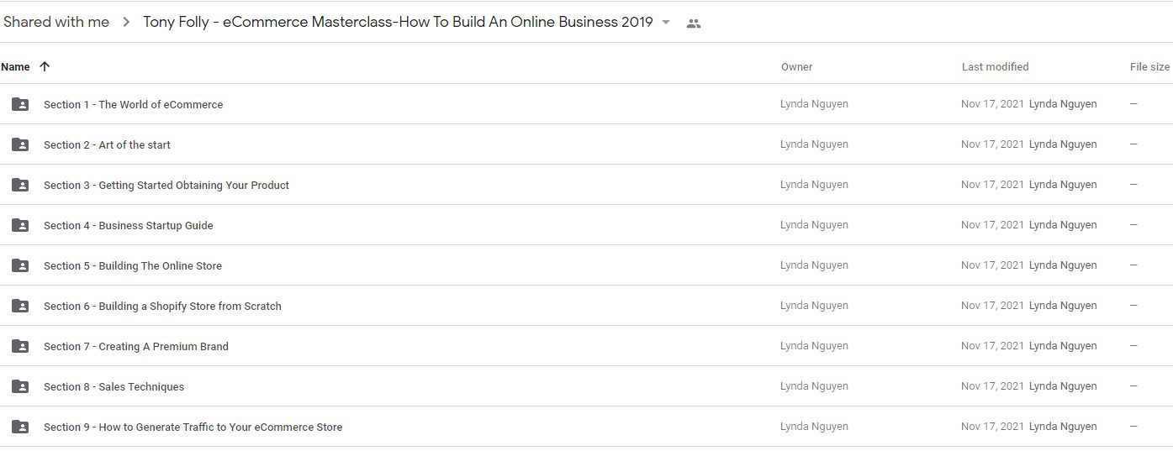1173x451 pixels.
Task: Select Section 7 - Creating A Premium Brand
Action: tap(586, 346)
